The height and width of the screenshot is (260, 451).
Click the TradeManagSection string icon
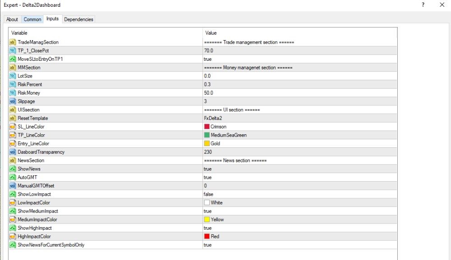12,42
